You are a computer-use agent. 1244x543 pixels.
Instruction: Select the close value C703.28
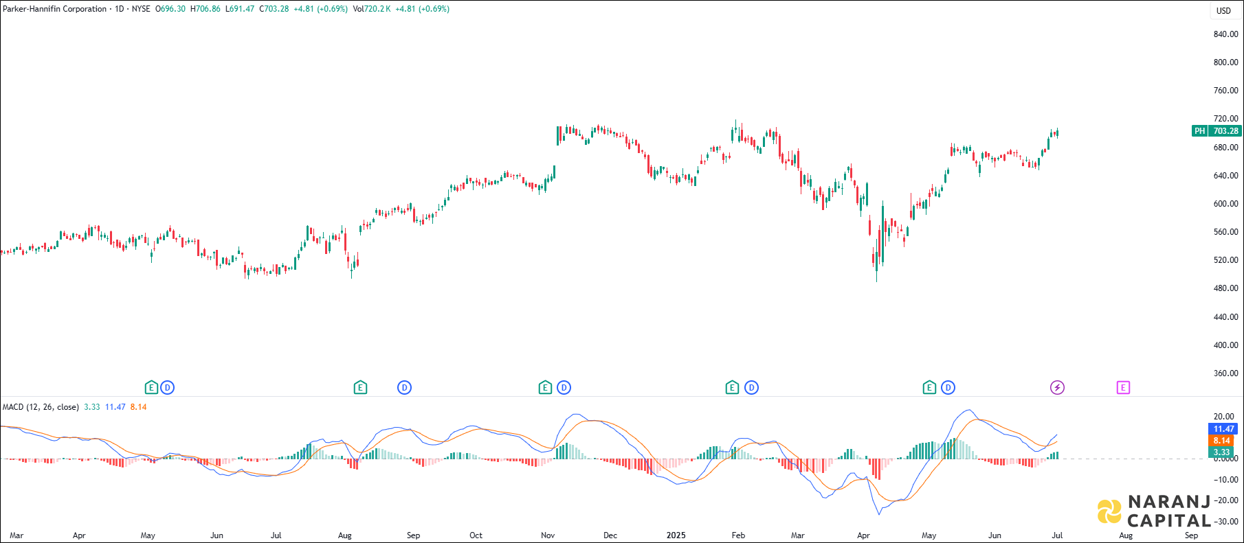[274, 9]
